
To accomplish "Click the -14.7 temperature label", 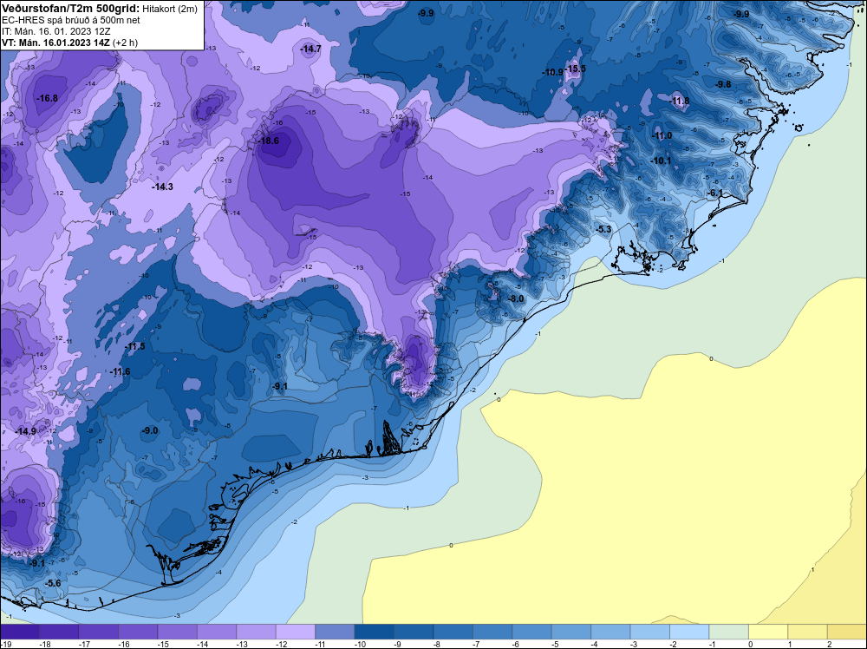I will (x=310, y=49).
